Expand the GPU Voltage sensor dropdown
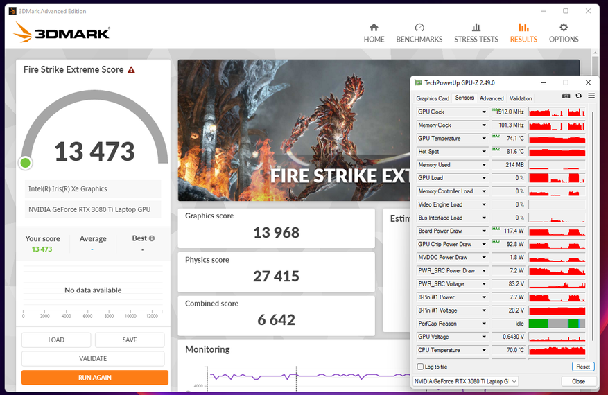This screenshot has width=608, height=395. point(484,337)
